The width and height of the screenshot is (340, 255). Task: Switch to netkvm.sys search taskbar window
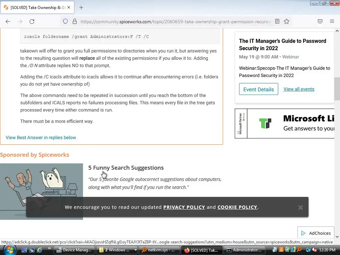click(x=159, y=250)
